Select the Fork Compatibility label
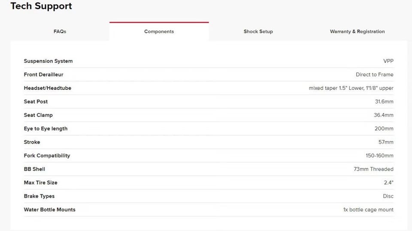412x231 pixels. [47, 156]
